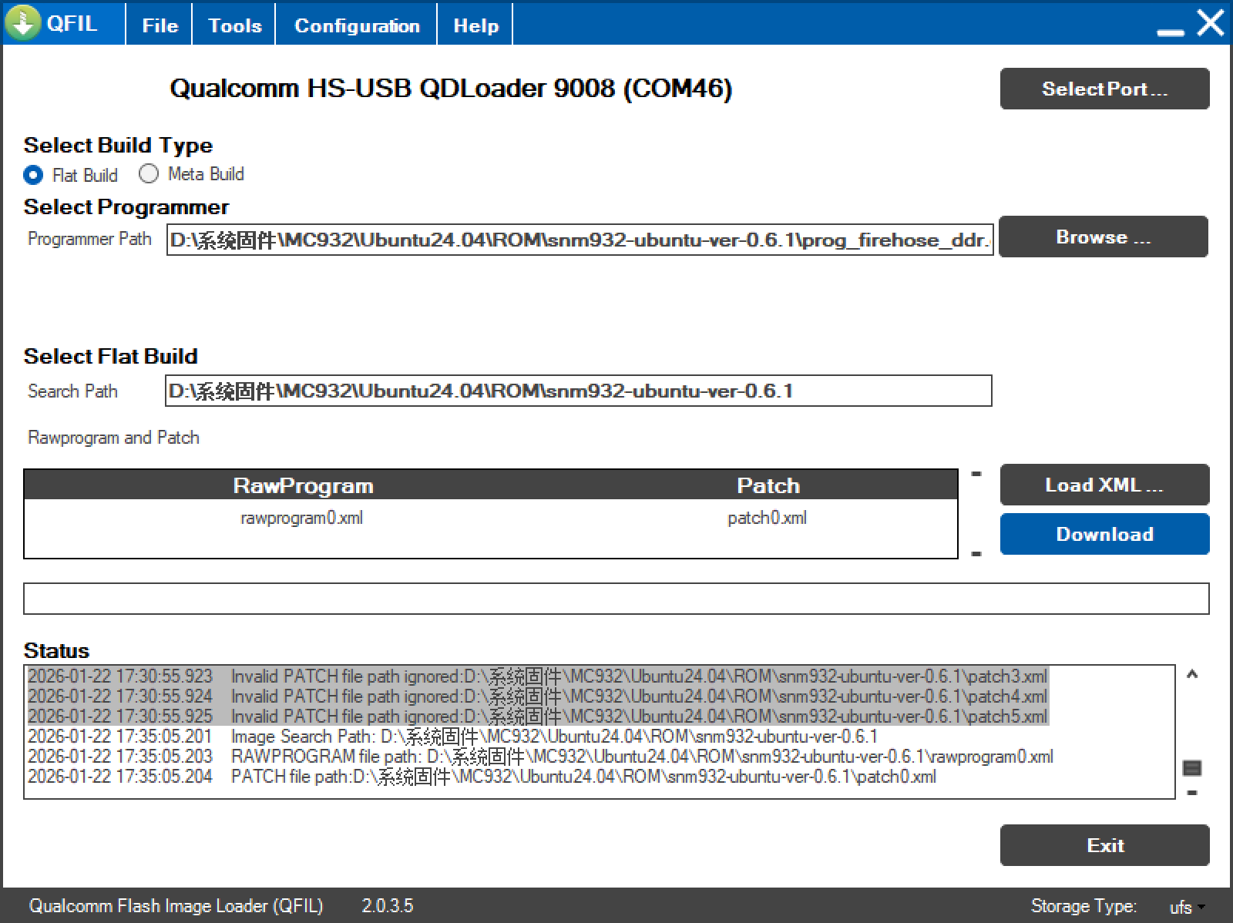The width and height of the screenshot is (1233, 923).
Task: Click Browse to choose a programmer file
Action: click(1103, 237)
